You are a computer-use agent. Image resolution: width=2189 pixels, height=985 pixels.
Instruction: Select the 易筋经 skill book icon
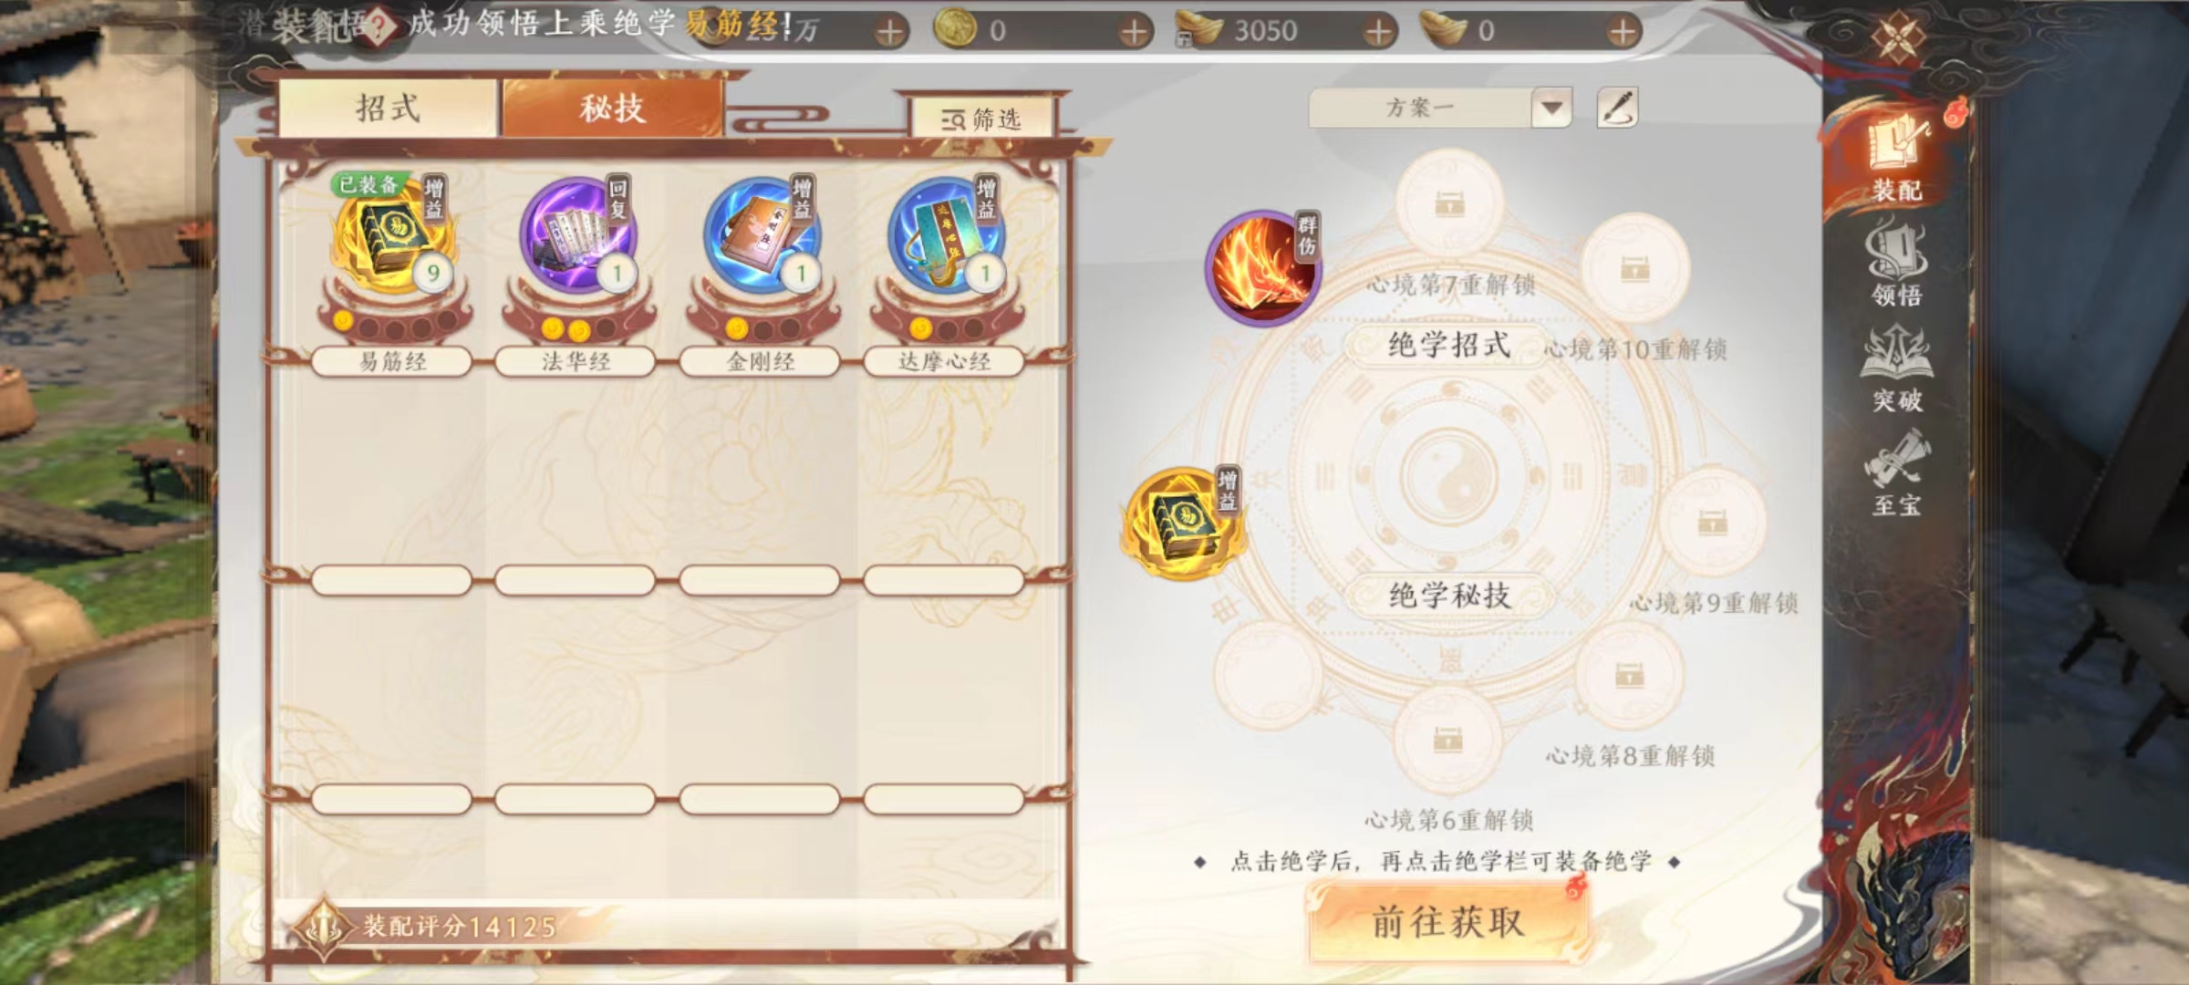pos(393,235)
